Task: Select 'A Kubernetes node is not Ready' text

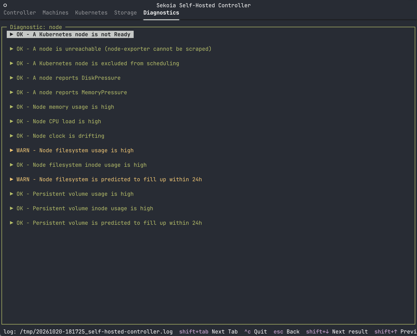Action: 82,34
